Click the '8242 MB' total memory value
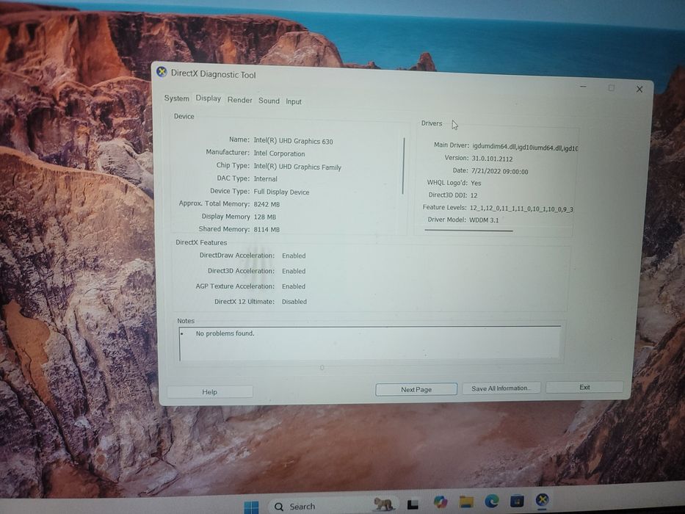The height and width of the screenshot is (514, 685). pyautogui.click(x=267, y=204)
